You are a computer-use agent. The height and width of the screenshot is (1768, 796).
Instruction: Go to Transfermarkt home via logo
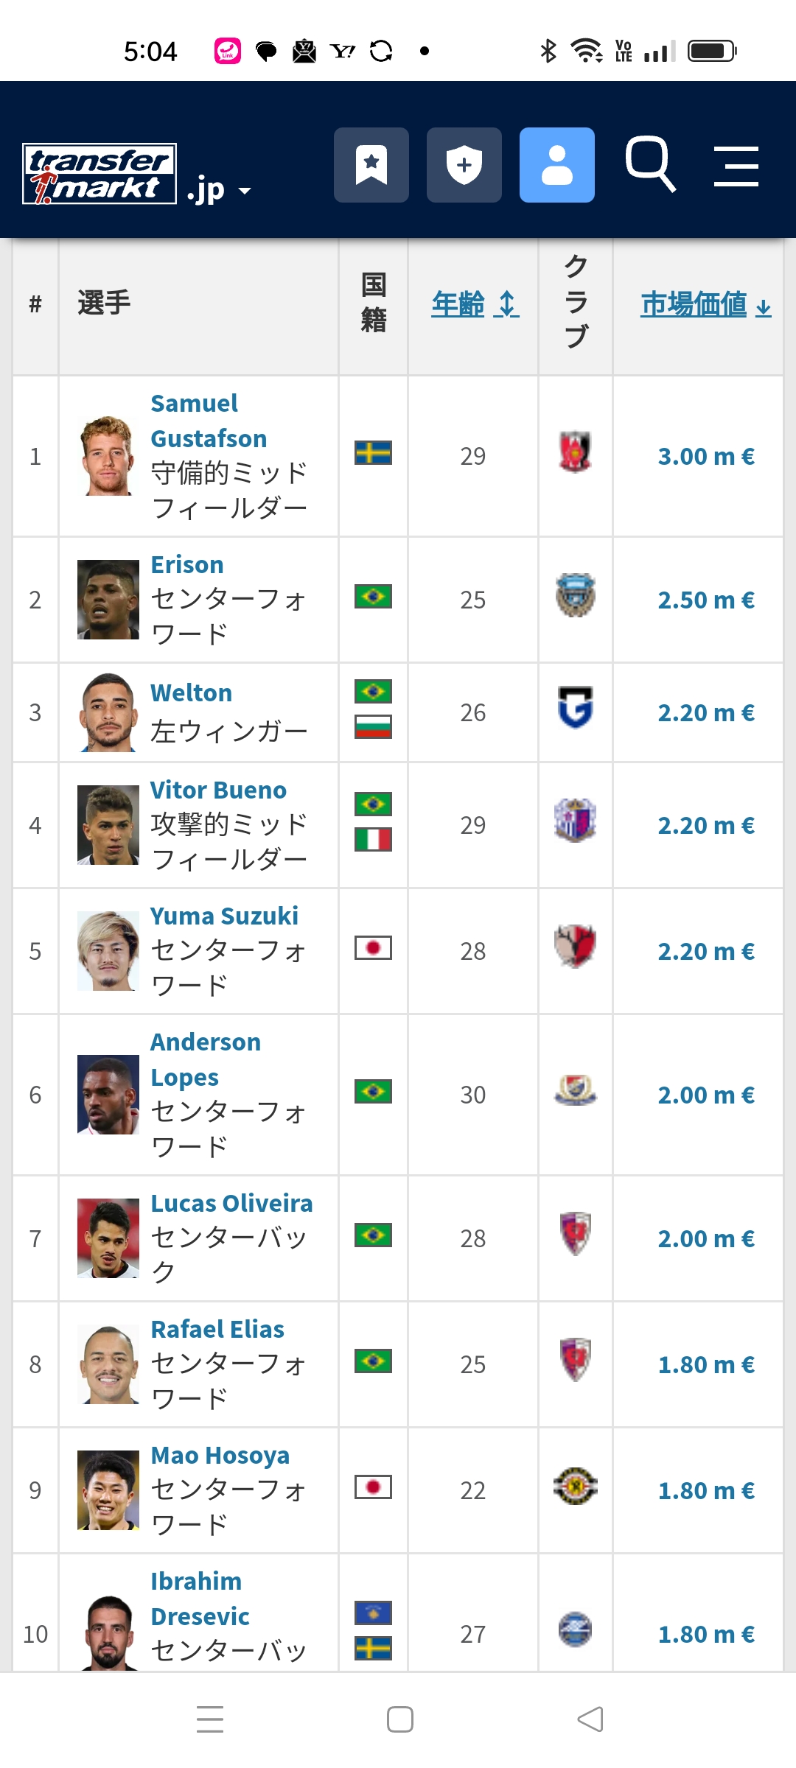click(x=99, y=174)
